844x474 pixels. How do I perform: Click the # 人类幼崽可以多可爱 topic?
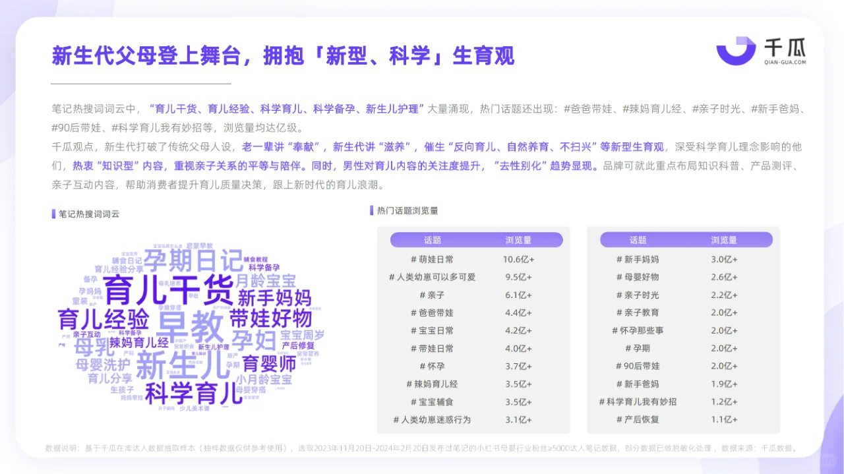point(432,277)
